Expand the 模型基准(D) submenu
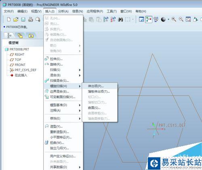The image size is (202, 170). (x=63, y=105)
